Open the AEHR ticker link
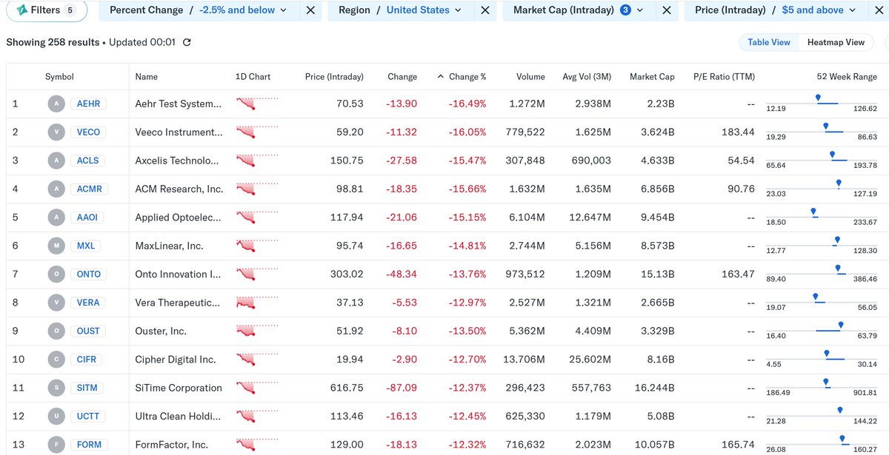 88,104
